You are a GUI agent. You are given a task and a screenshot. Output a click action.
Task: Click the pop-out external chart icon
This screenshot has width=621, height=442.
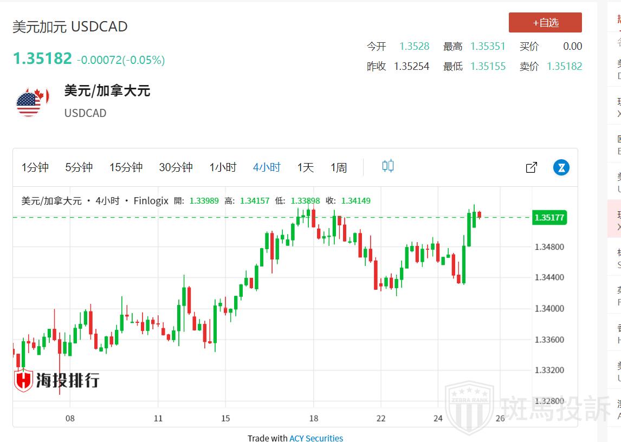[532, 167]
